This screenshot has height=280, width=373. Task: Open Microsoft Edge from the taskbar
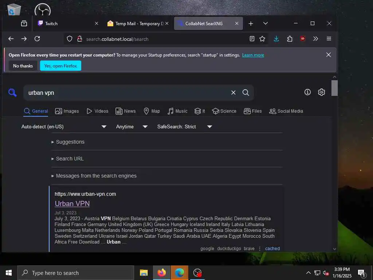(179, 273)
